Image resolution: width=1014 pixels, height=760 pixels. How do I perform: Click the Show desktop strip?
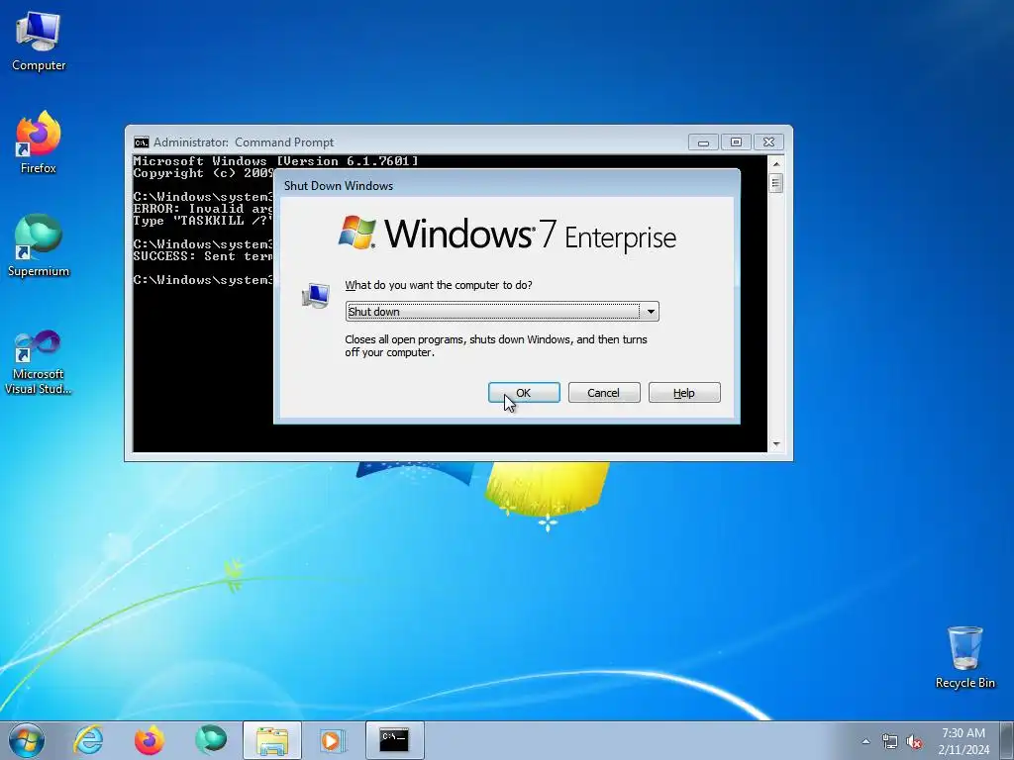click(1007, 740)
